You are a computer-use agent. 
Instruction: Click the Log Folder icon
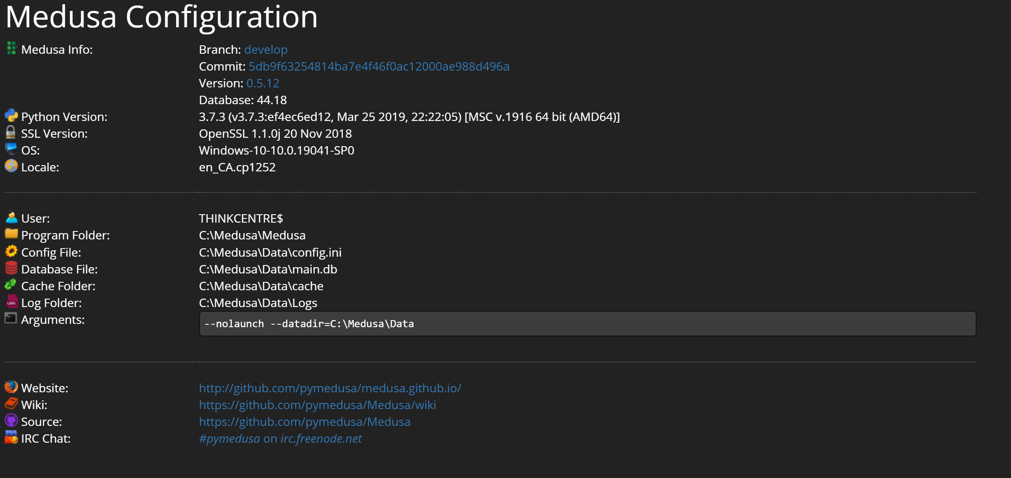pyautogui.click(x=11, y=302)
